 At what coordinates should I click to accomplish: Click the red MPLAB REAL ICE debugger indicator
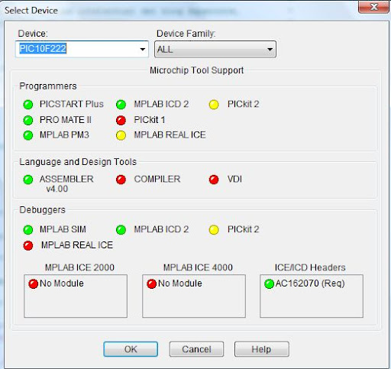[28, 245]
